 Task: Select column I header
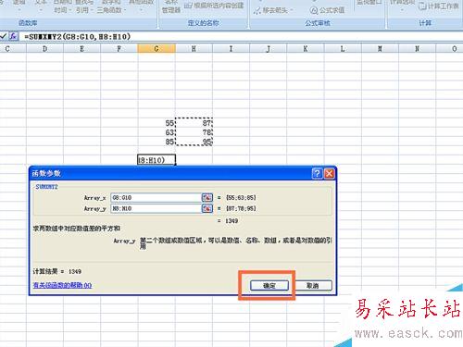click(231, 49)
